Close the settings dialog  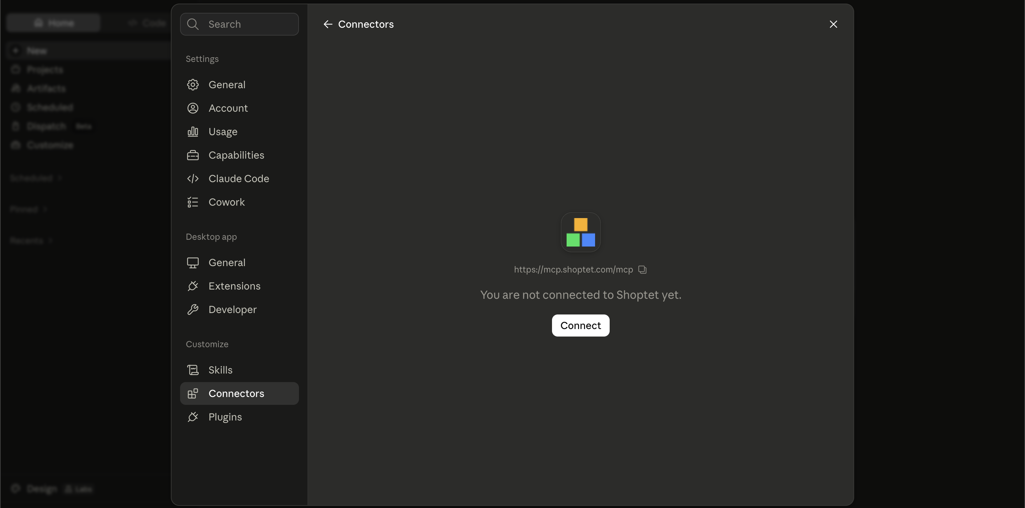click(833, 24)
